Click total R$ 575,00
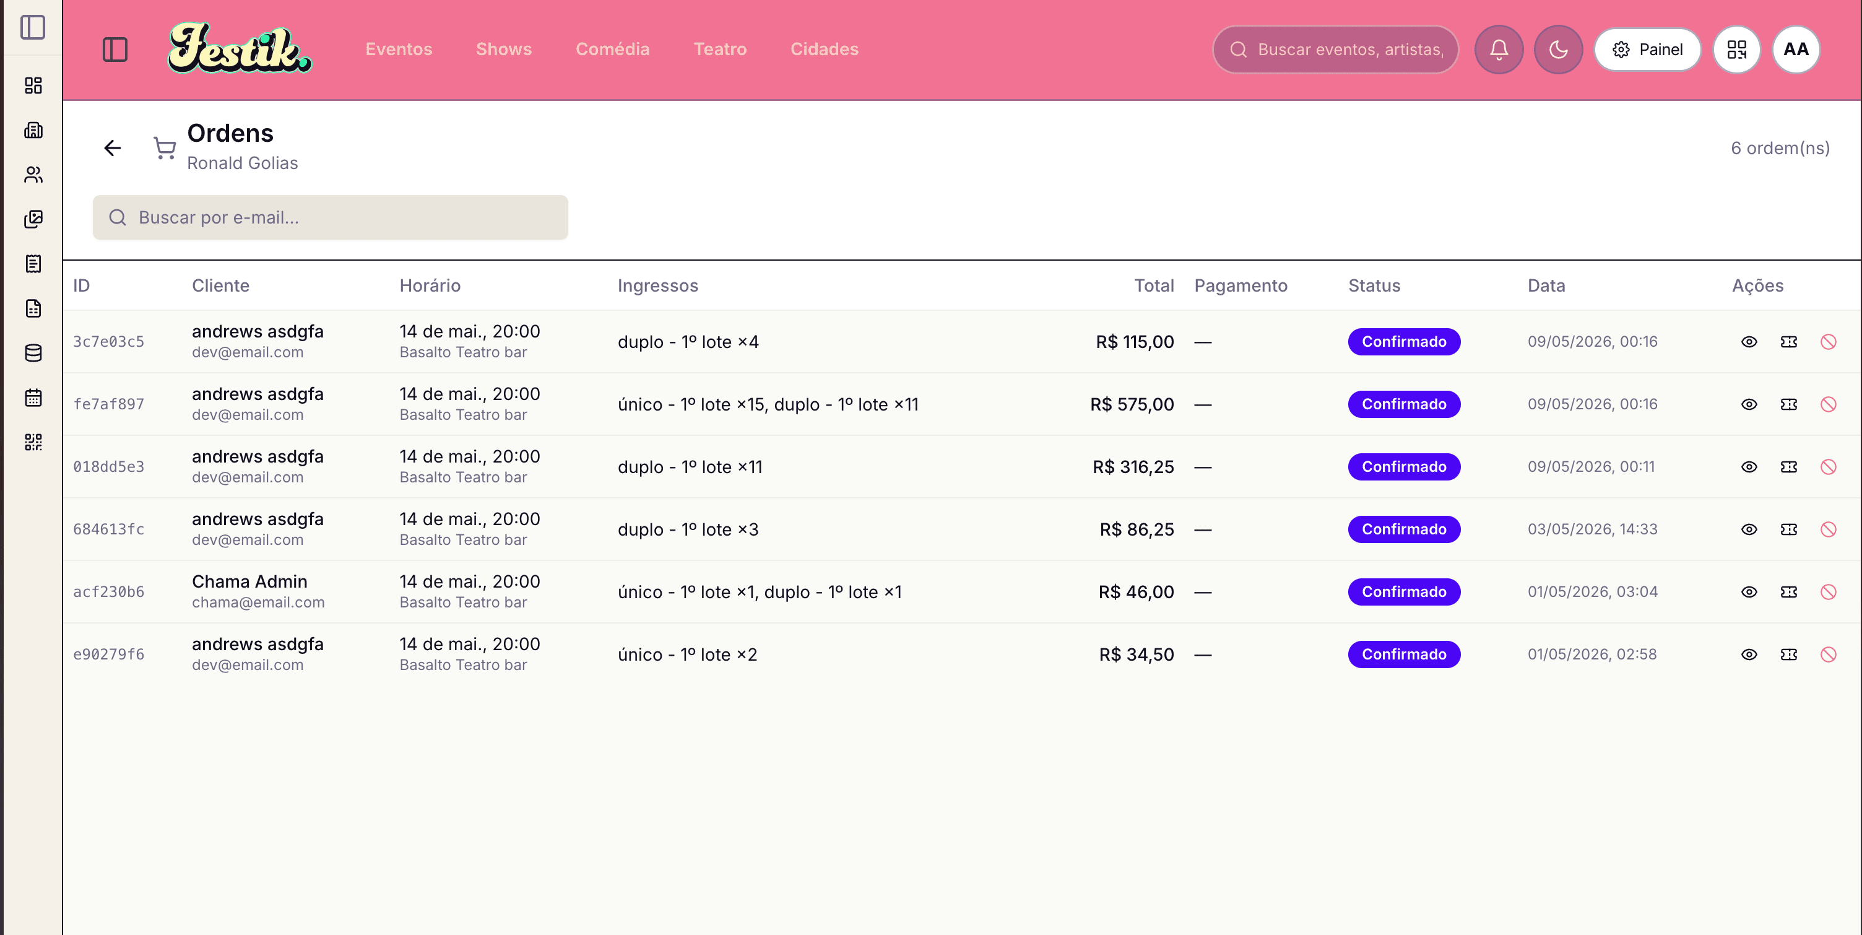This screenshot has width=1862, height=935. 1132,404
